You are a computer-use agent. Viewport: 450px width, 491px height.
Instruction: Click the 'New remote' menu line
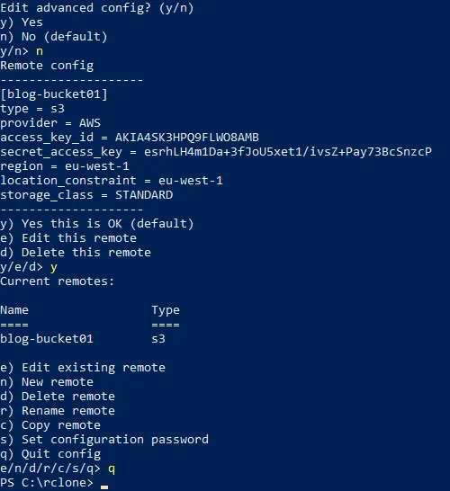[x=47, y=382]
